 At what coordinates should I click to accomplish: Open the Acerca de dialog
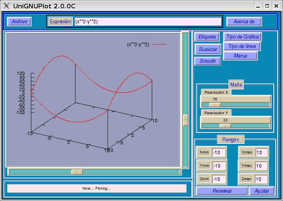(244, 22)
